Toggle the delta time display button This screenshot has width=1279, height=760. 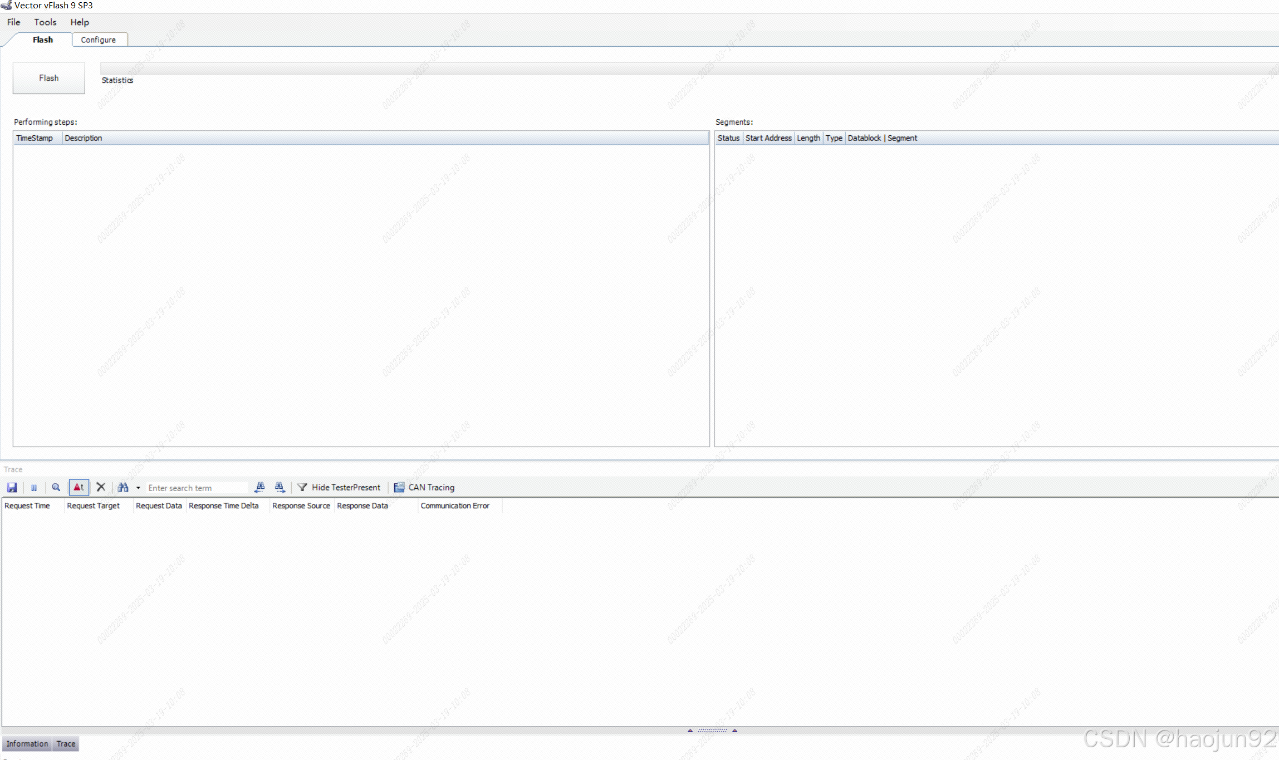[79, 488]
